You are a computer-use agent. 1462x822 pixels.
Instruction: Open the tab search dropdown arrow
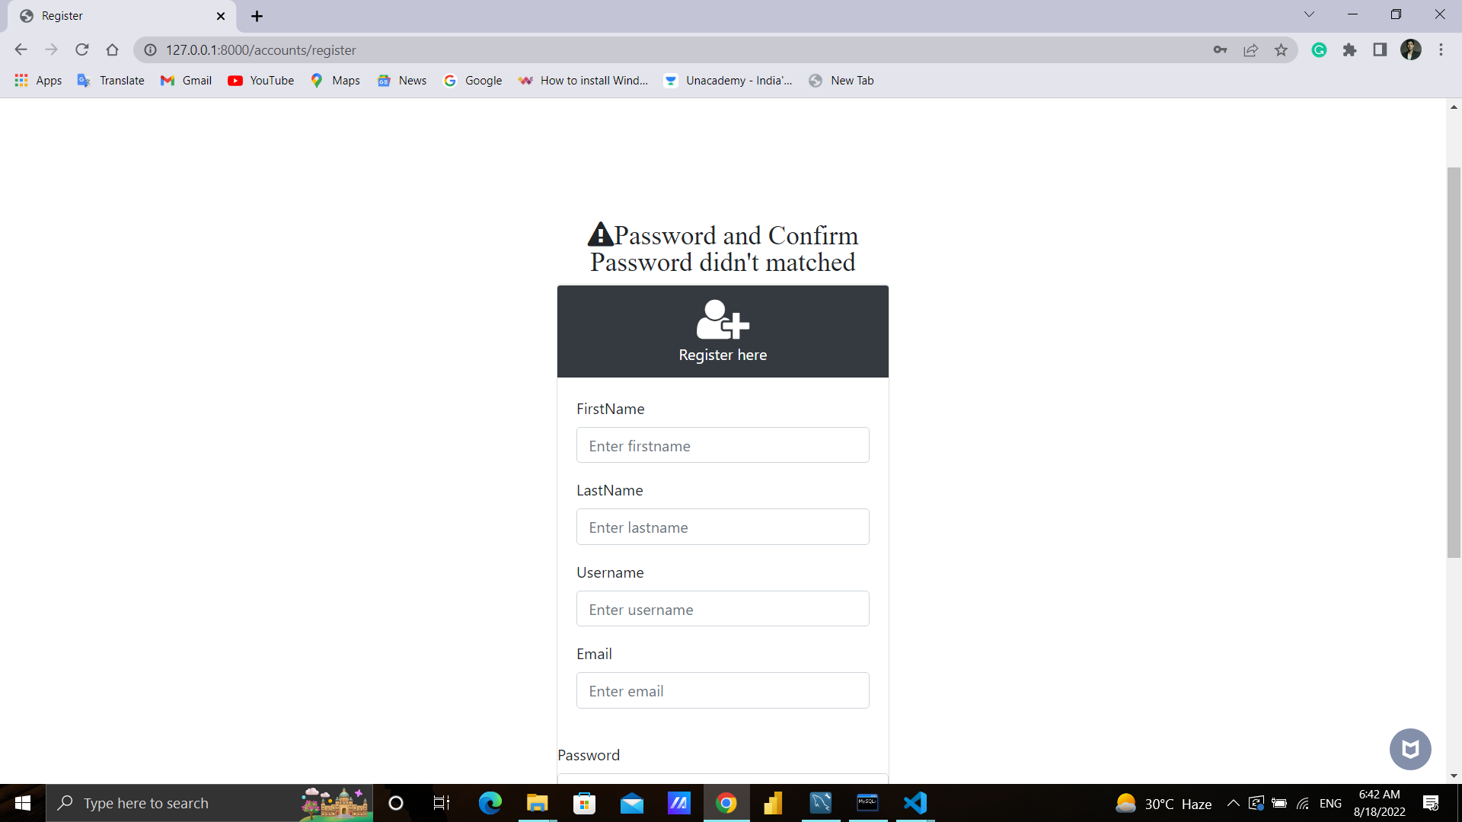[x=1310, y=14]
